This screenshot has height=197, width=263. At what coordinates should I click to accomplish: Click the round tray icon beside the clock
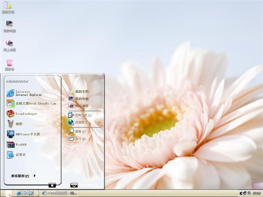coord(249,193)
